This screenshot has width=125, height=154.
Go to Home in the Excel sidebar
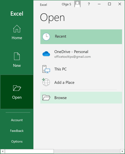pyautogui.click(x=17, y=32)
